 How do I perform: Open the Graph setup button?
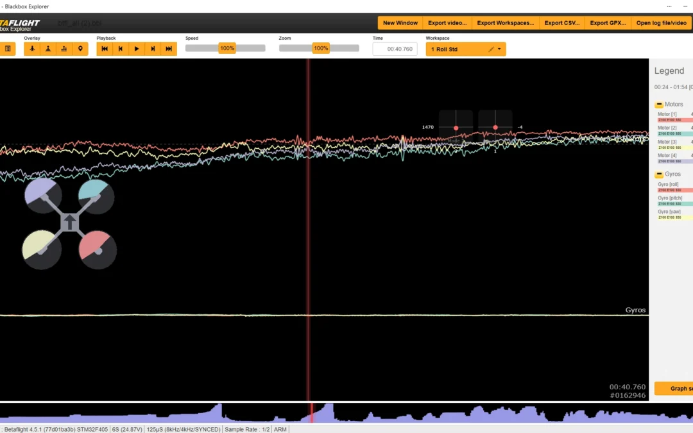click(674, 389)
